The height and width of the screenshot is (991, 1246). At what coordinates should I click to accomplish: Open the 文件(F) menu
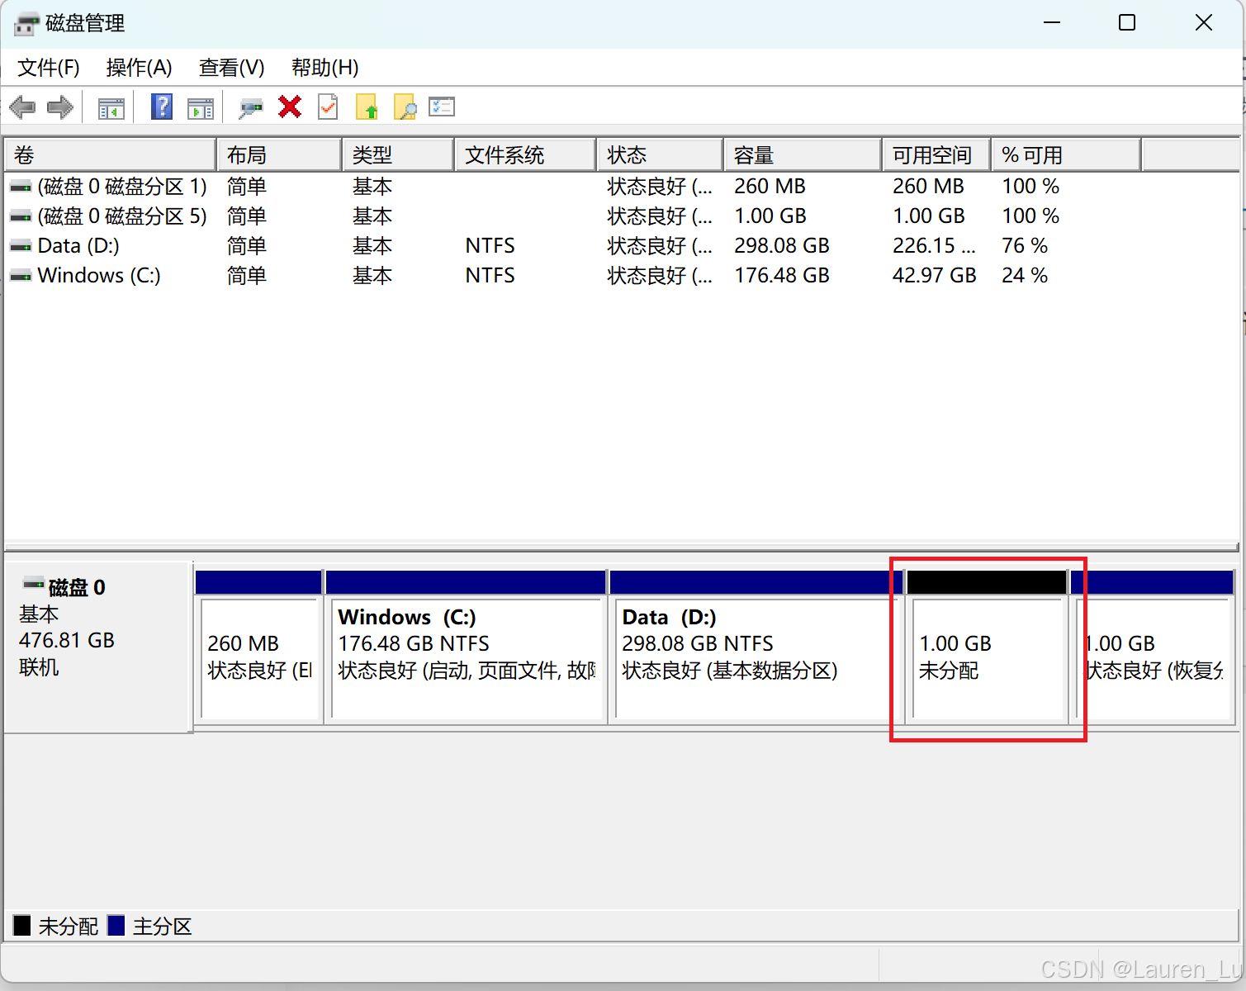click(x=49, y=68)
